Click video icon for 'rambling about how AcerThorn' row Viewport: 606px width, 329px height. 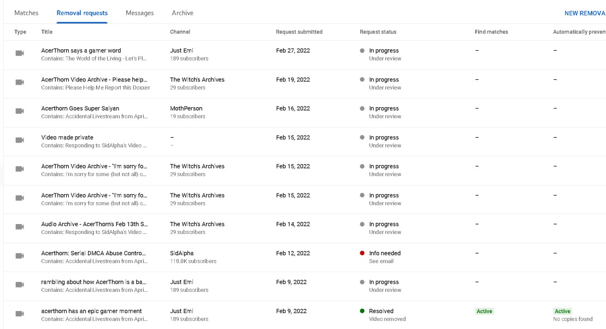pyautogui.click(x=20, y=285)
